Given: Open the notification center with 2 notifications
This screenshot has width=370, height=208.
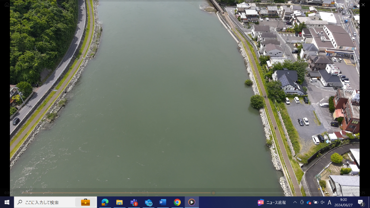Looking at the screenshot, I should tap(361, 202).
